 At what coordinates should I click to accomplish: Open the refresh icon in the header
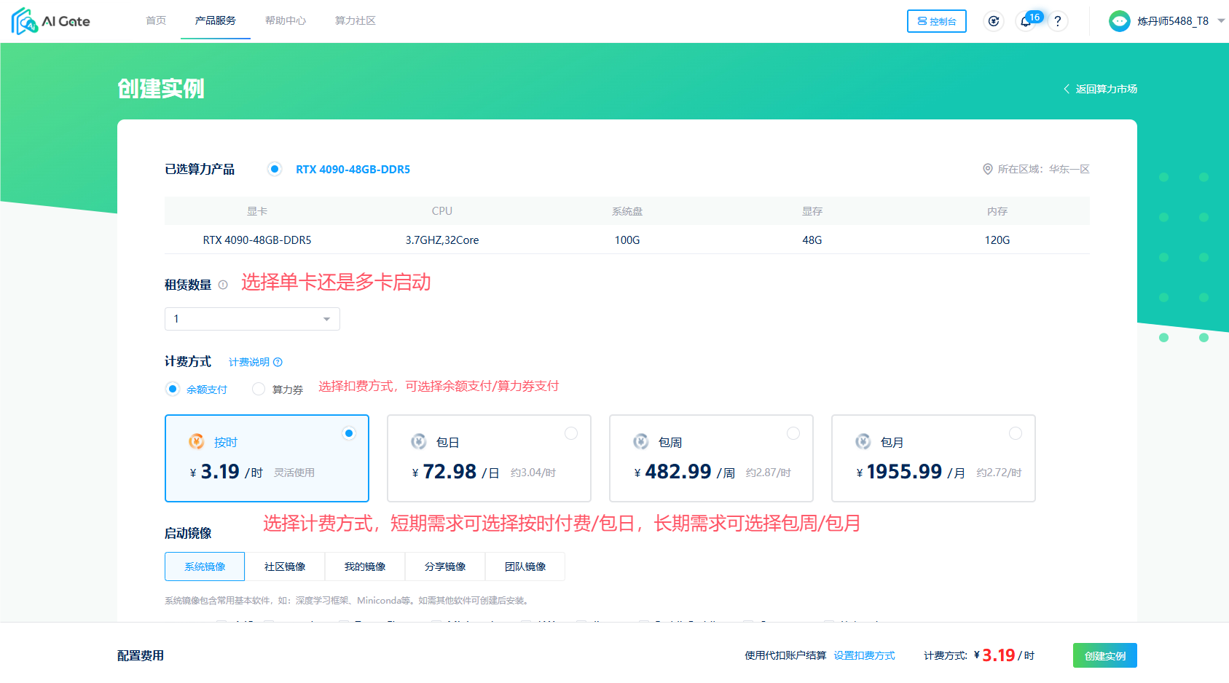coord(994,21)
